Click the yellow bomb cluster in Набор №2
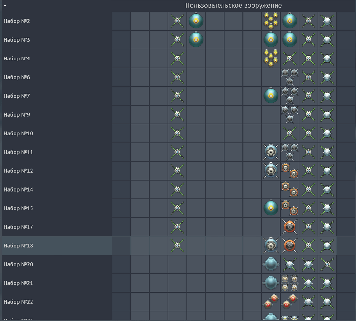Image resolution: width=356 pixels, height=321 pixels. point(271,21)
